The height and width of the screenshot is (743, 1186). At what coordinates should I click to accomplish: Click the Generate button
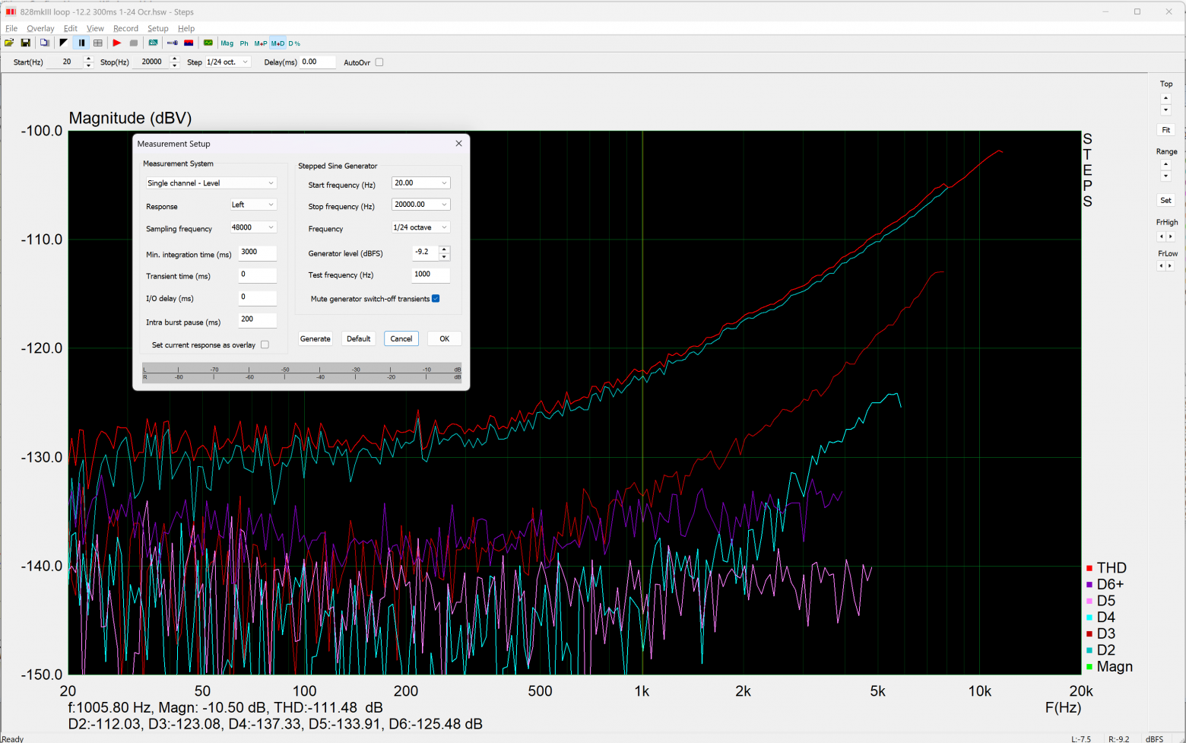[315, 339]
